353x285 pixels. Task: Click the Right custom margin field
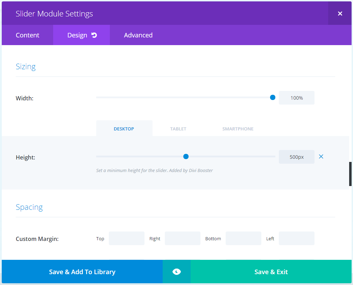(183, 238)
